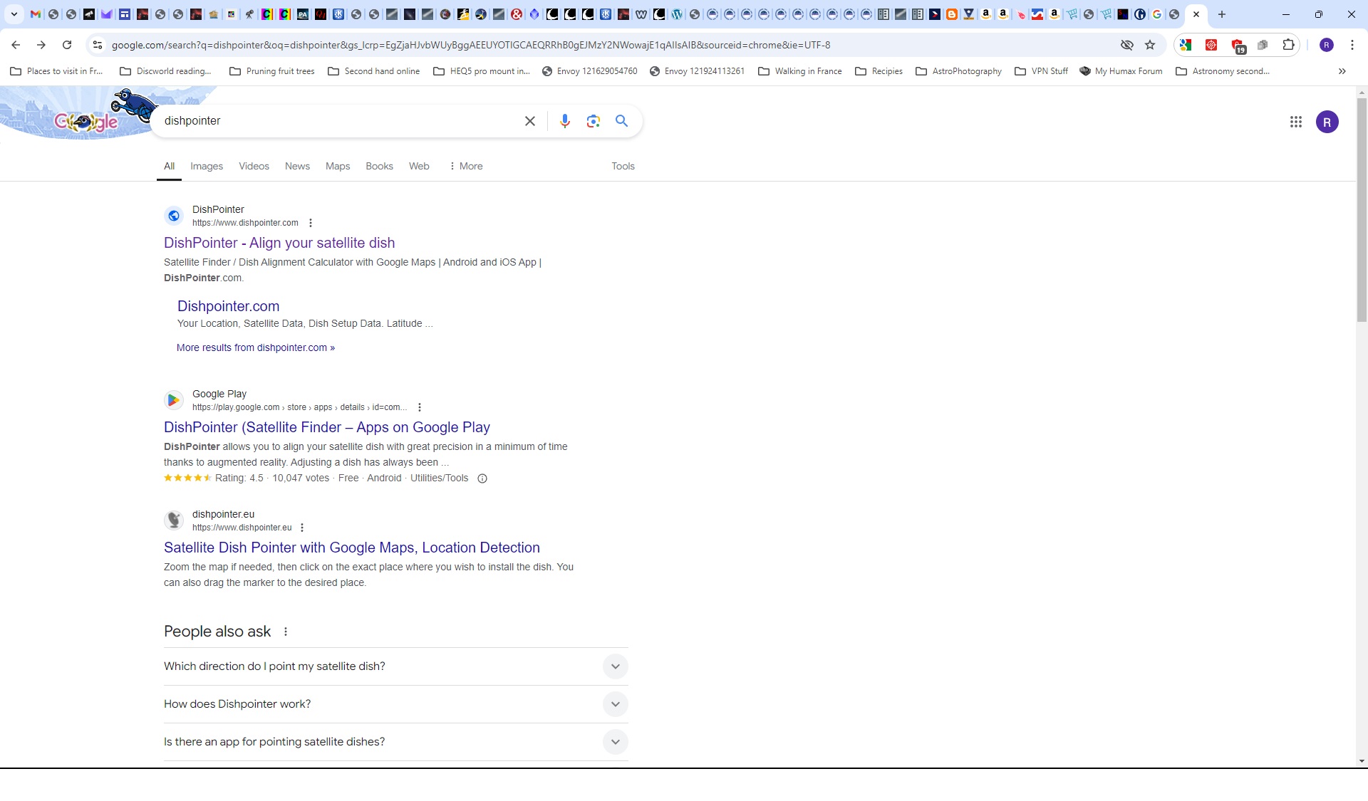Open 'Places to visit in Fr...' bookmark folder

(x=57, y=71)
